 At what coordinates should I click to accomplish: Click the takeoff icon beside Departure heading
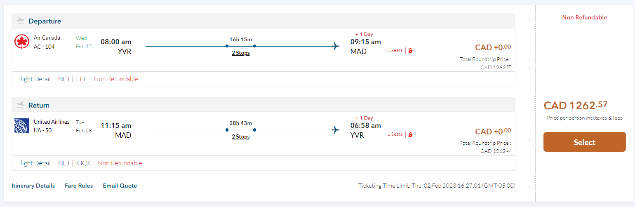(21, 21)
